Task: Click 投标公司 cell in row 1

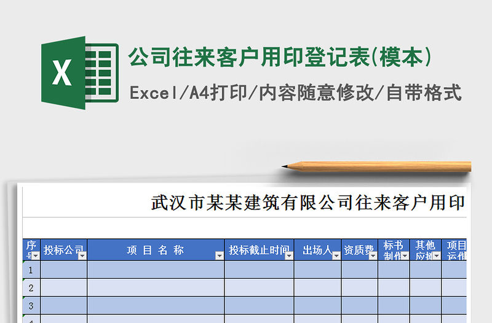Action: (64, 270)
